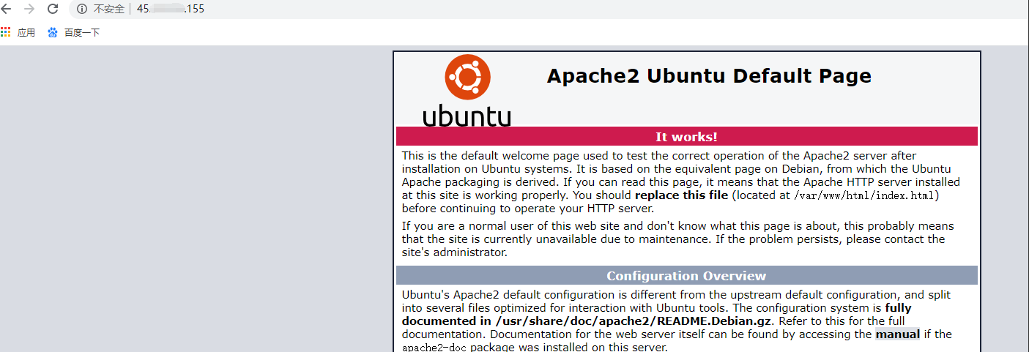The image size is (1029, 352).
Task: Click the red It works! banner
Action: click(686, 137)
